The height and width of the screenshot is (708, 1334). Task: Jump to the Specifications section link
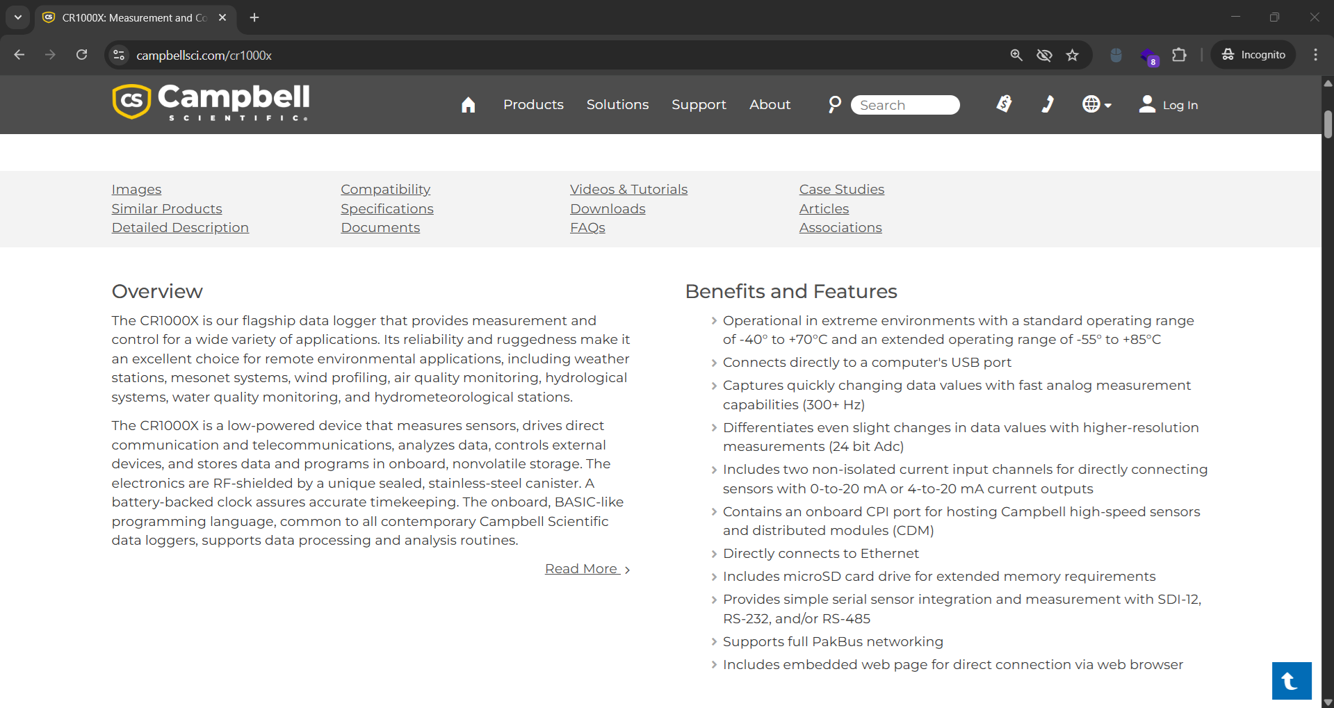387,208
